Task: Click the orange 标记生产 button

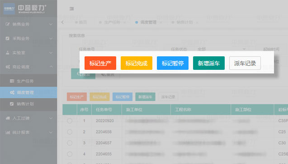Action: click(100, 63)
